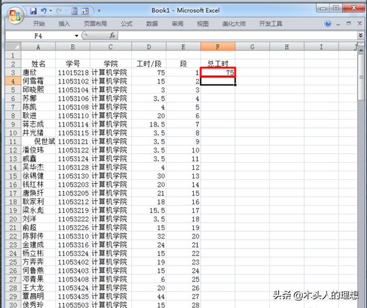Click the vertical scrollbar up arrow
This screenshot has width=367, height=308.
click(x=361, y=50)
